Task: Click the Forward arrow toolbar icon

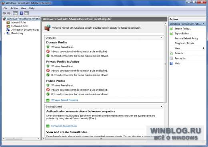Action: (9, 13)
